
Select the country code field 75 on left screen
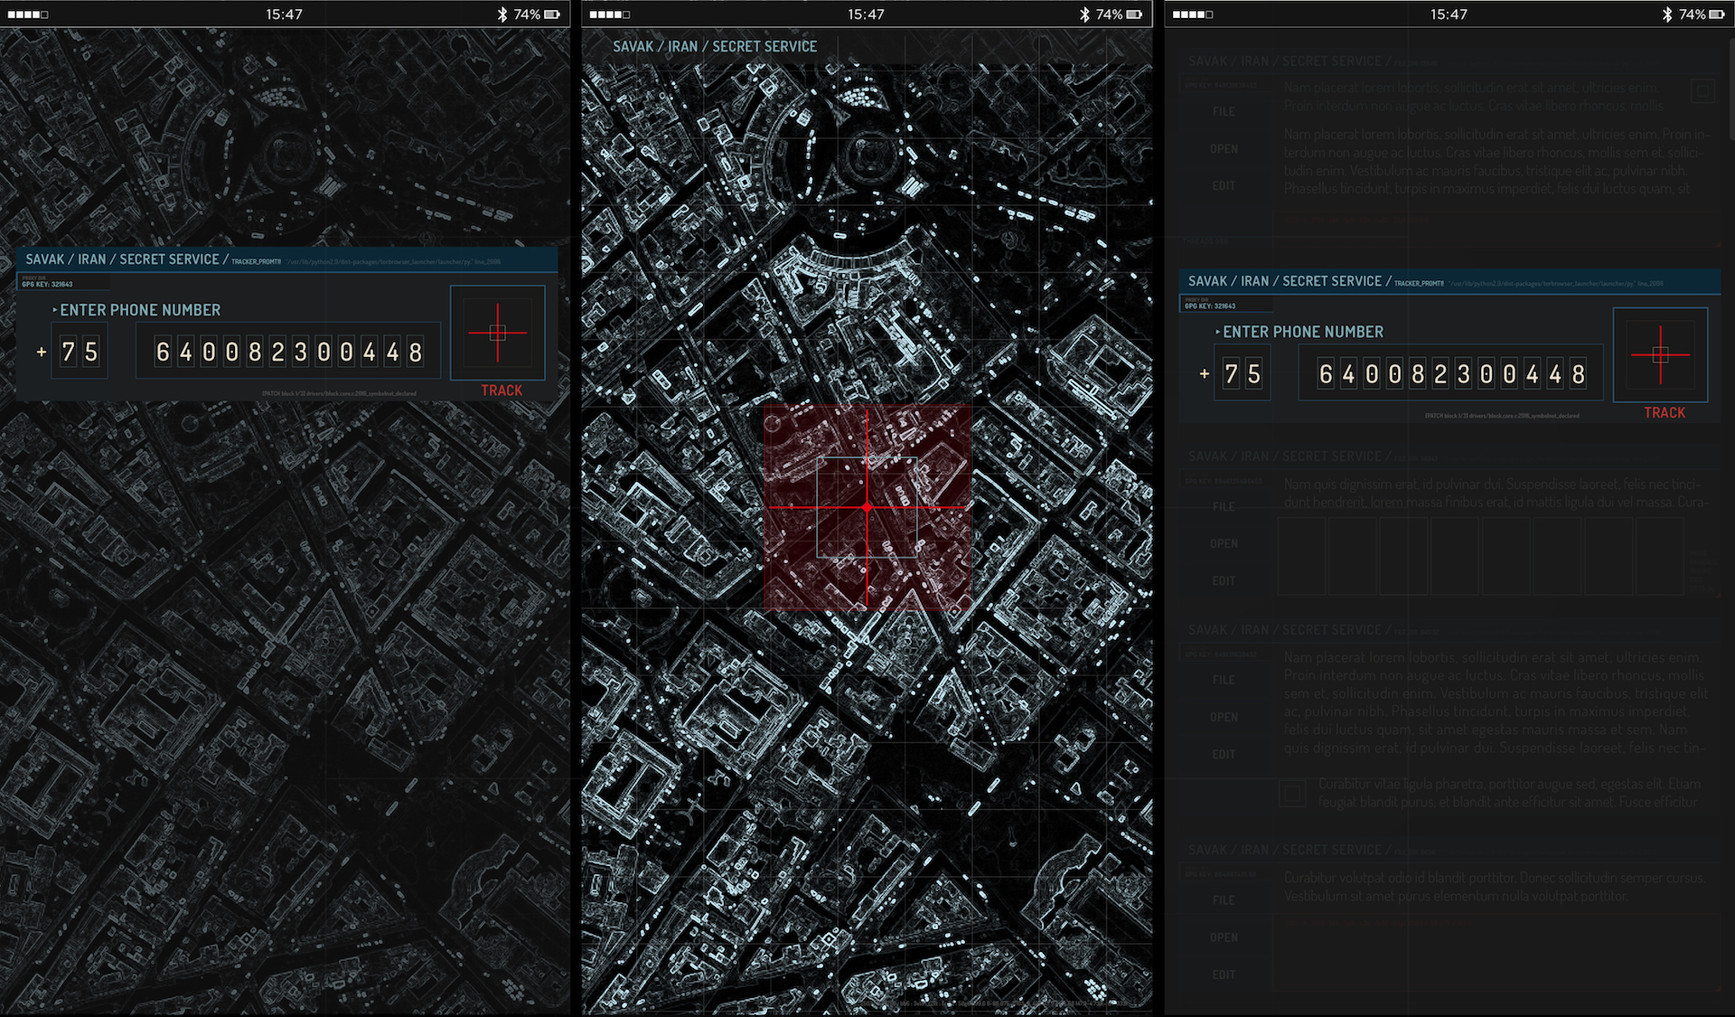pyautogui.click(x=80, y=351)
